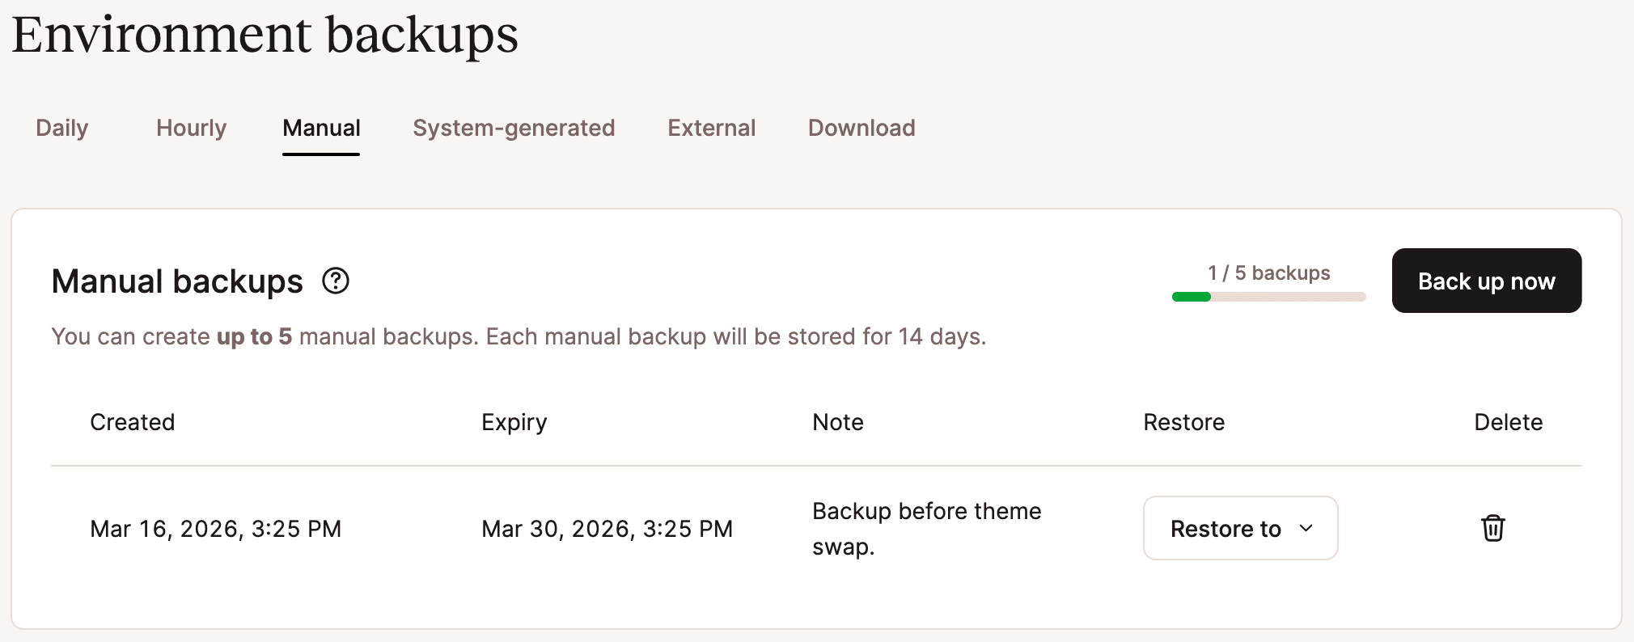Expand restore destination options for the backup
This screenshot has height=642, width=1634.
pos(1240,528)
